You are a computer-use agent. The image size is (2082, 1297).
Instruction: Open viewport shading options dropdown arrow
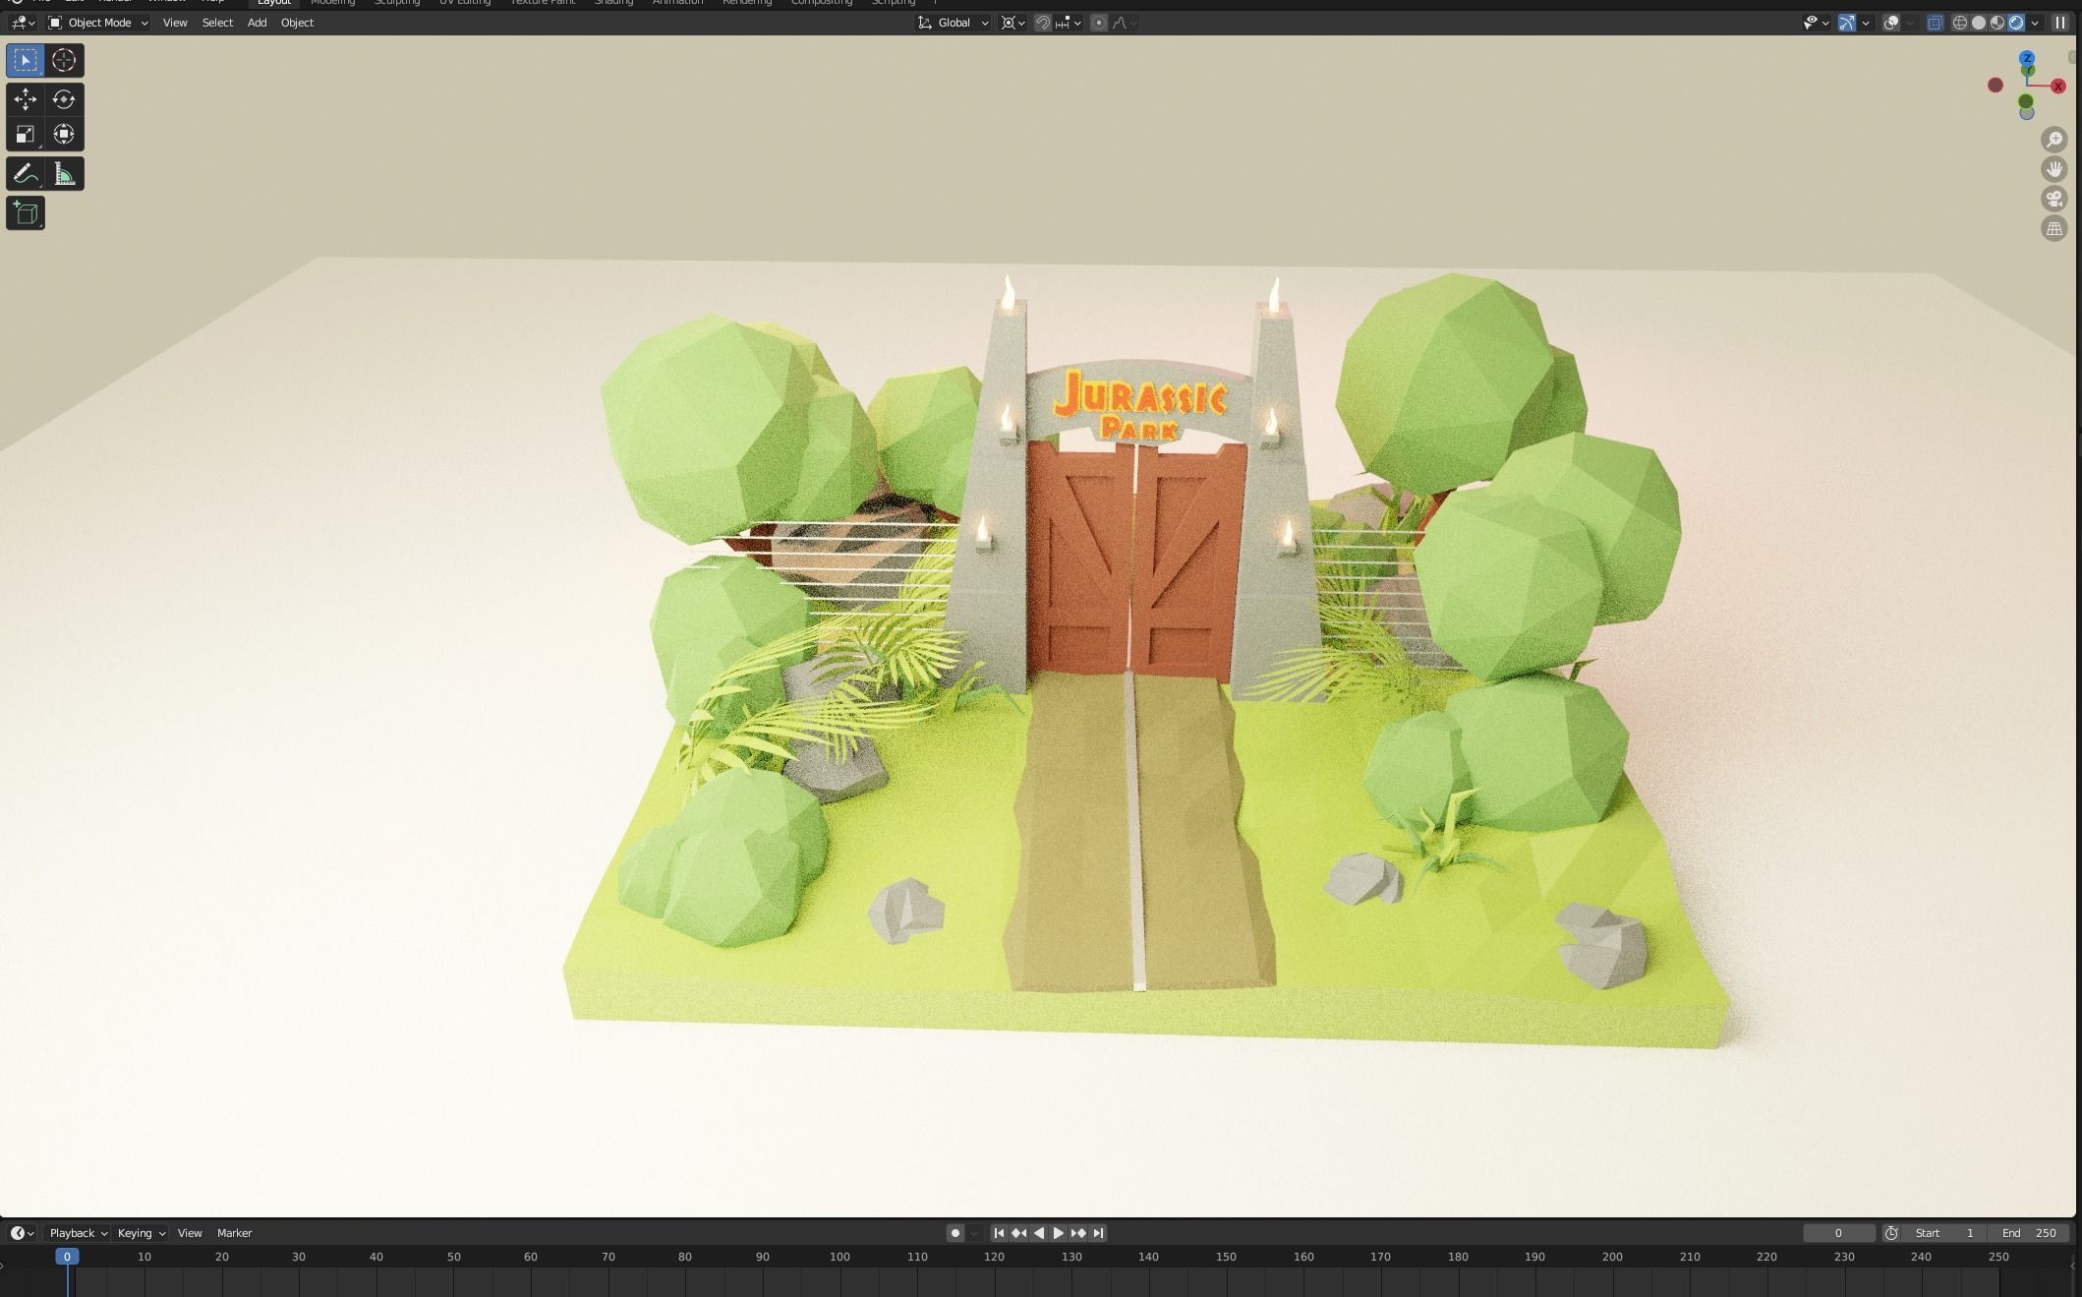pyautogui.click(x=2036, y=23)
